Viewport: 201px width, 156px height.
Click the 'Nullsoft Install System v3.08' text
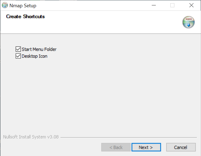(31, 137)
